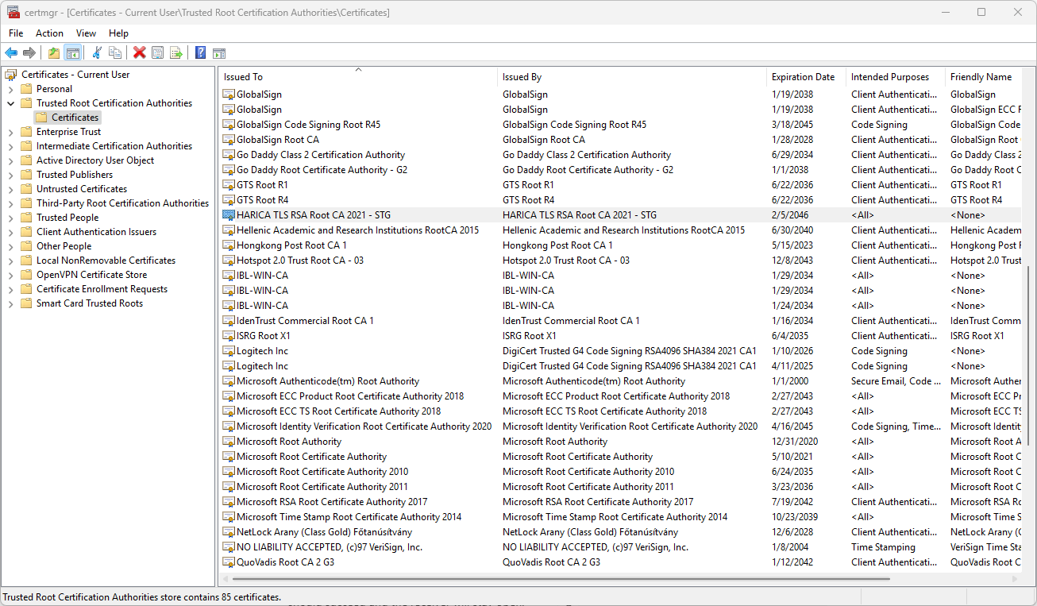Click folder icon next to OpenVPN Certificate Store
The height and width of the screenshot is (606, 1037).
pos(26,275)
